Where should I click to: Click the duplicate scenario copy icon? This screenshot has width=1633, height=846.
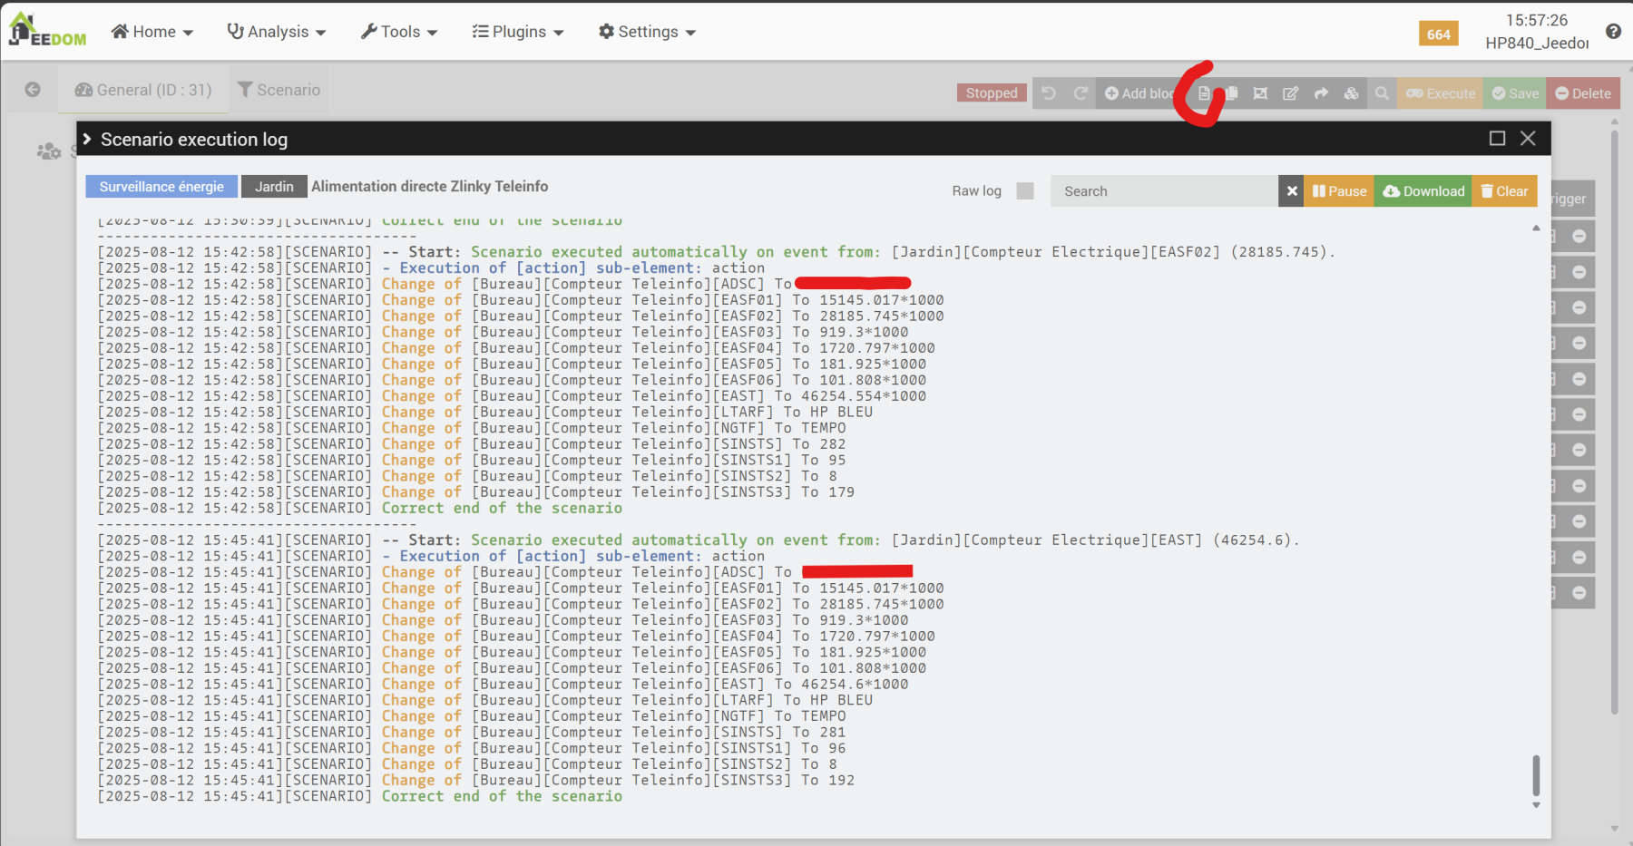tap(1232, 93)
